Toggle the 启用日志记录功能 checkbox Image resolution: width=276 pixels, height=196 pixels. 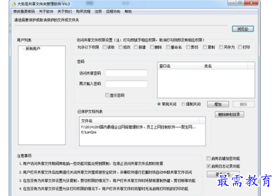[x=208, y=166]
